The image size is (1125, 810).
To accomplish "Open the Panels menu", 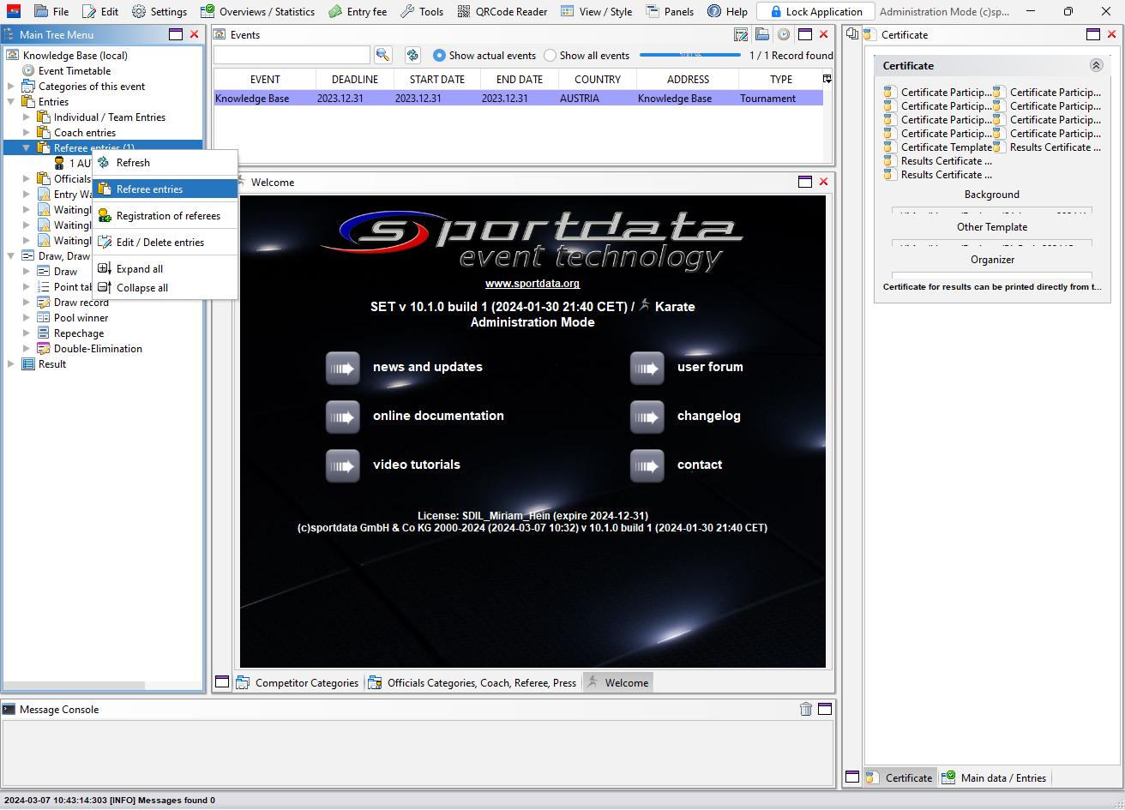I will click(670, 12).
